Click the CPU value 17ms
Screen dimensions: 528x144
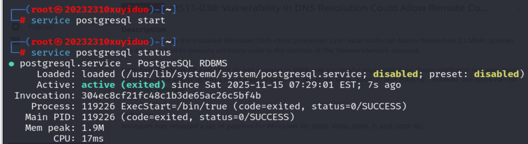[93, 139]
